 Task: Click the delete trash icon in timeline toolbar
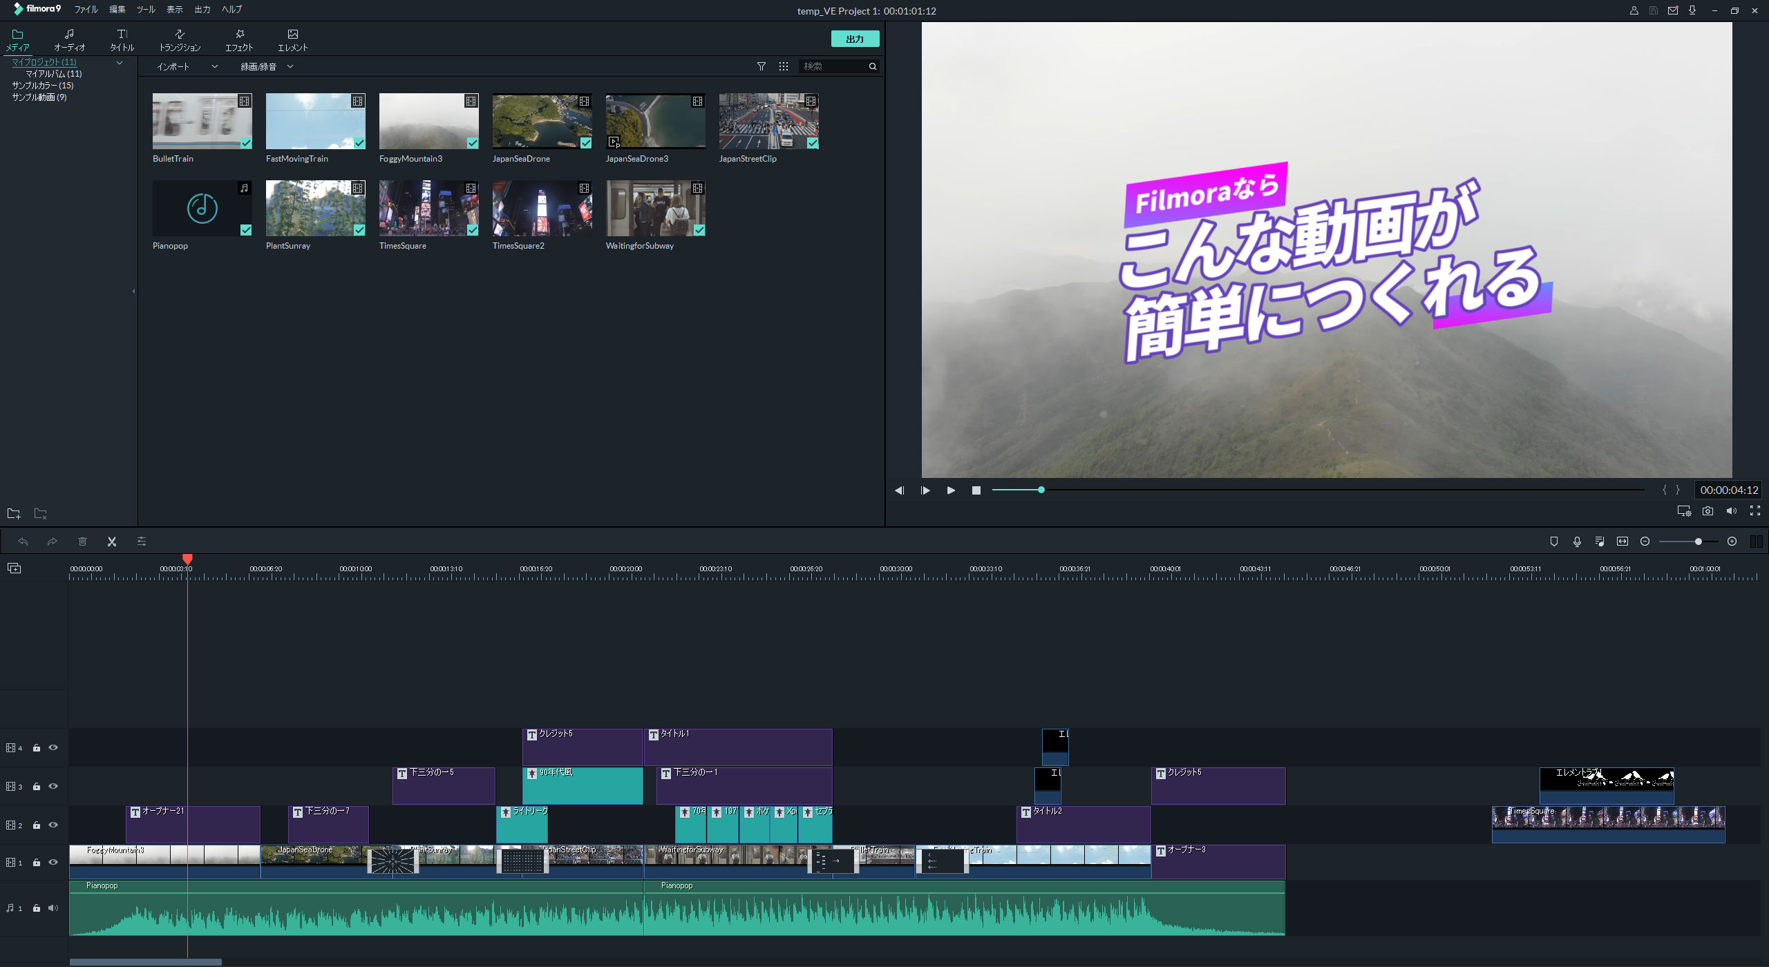82,542
